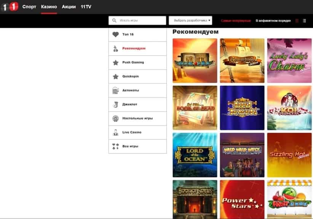Go to Акции page
This screenshot has height=219, width=313.
[69, 7]
